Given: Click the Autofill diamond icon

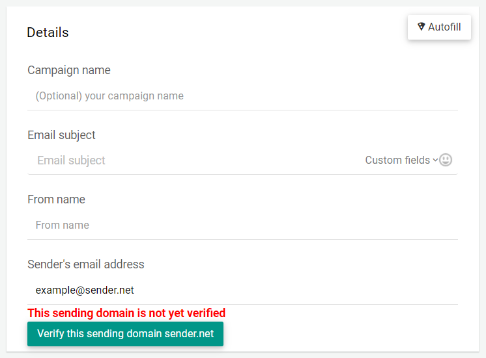Looking at the screenshot, I should 422,27.
